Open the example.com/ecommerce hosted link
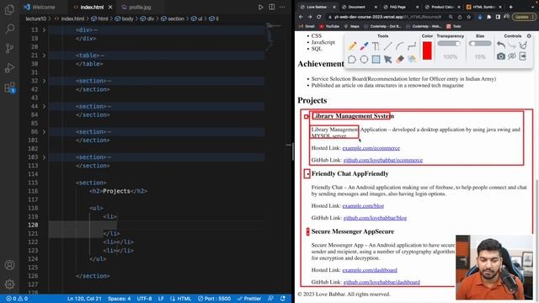This screenshot has height=303, width=539. point(371,148)
